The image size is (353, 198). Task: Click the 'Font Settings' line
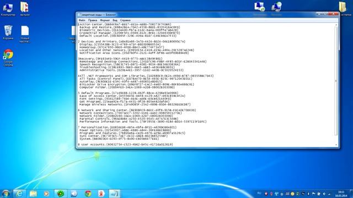[125, 99]
